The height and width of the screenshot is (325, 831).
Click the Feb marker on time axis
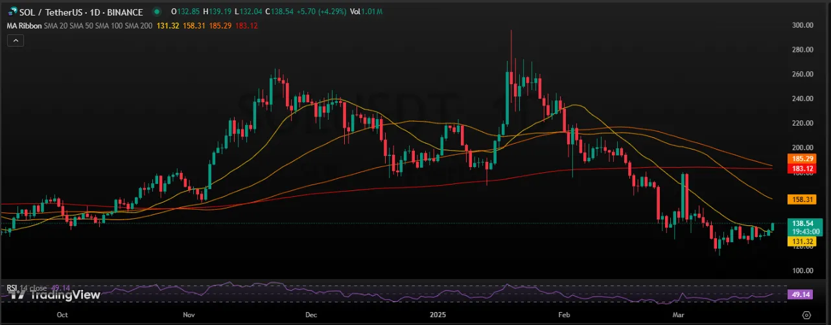click(x=565, y=315)
